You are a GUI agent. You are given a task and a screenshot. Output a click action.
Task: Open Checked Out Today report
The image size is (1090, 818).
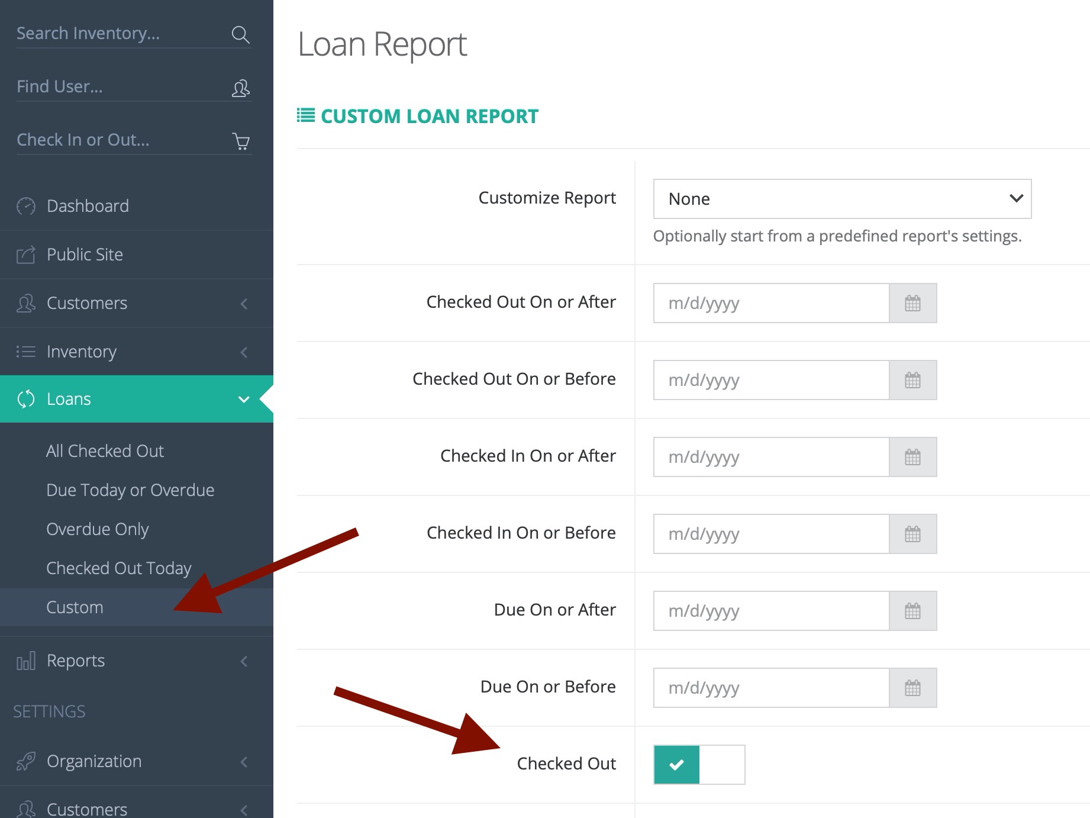[119, 568]
